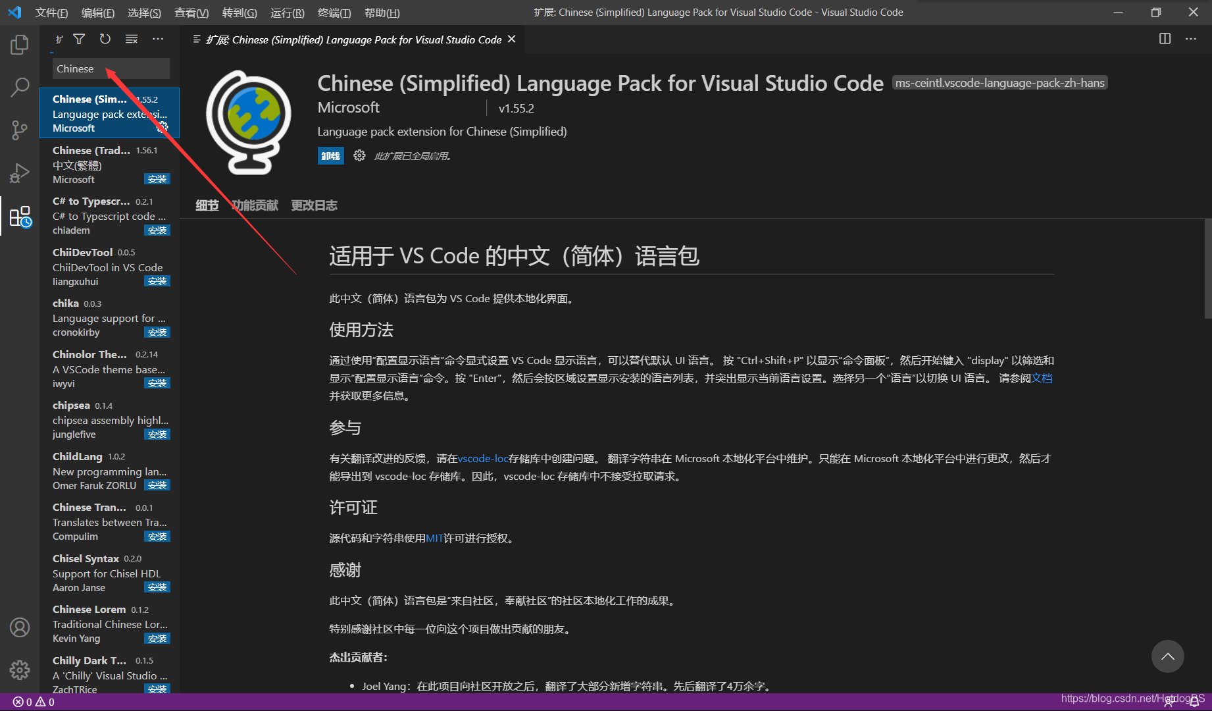The image size is (1212, 711).
Task: Install ChiiDevTool extension
Action: pyautogui.click(x=157, y=281)
